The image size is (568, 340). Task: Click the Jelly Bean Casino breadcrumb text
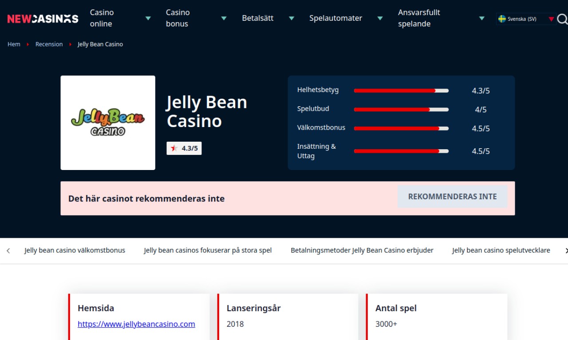coord(100,44)
